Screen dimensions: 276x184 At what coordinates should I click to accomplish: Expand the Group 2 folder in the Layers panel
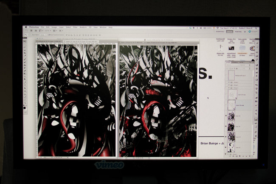click(229, 82)
